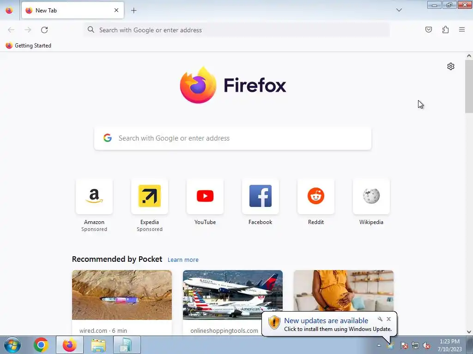Click the vertical scrollbar thumb
Viewport: 473px width, 354px height.
point(469,87)
